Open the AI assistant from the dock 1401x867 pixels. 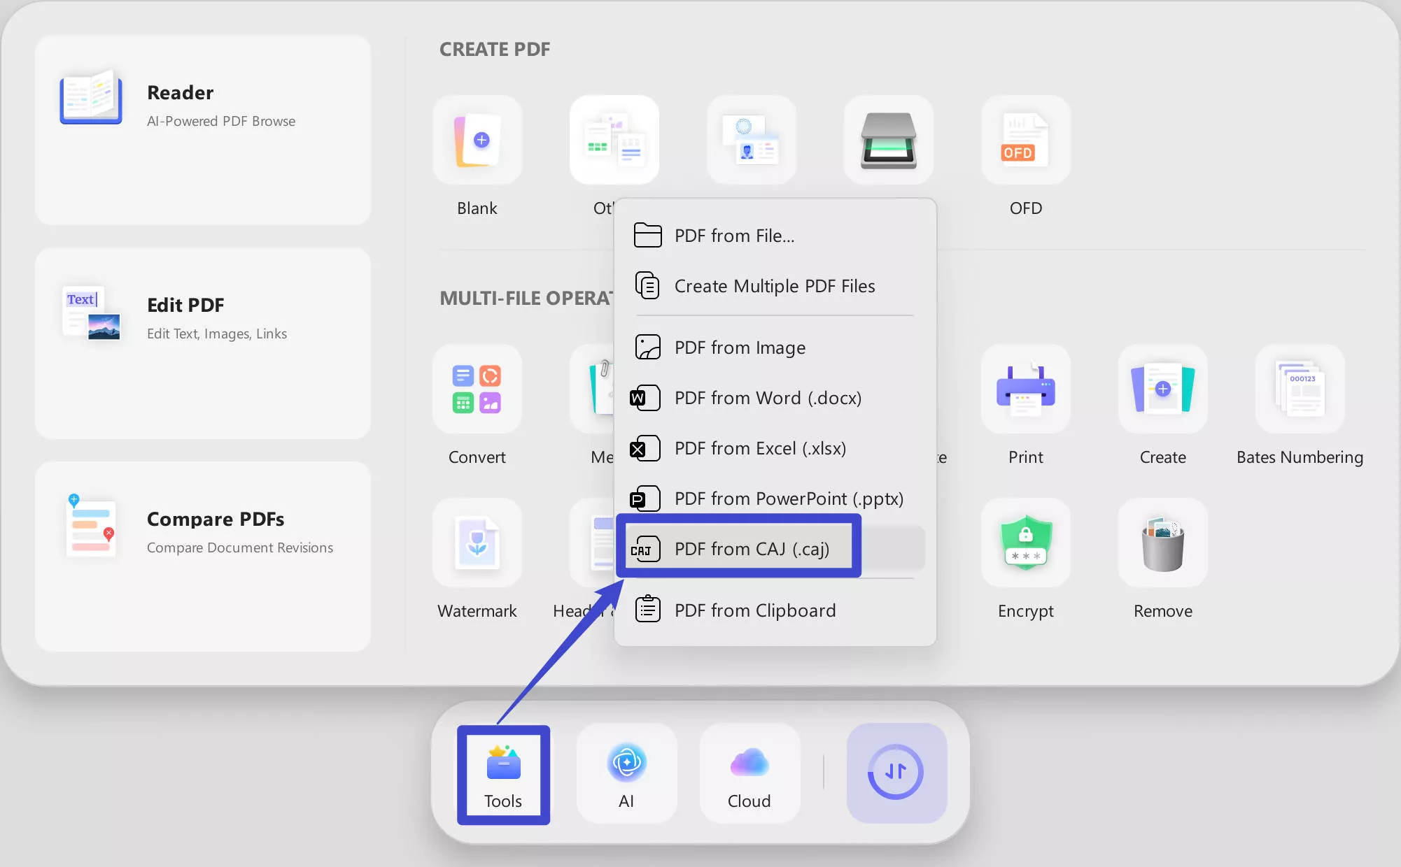click(x=626, y=773)
